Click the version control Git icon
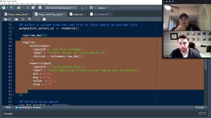The height and width of the screenshot is (118, 211). coord(82,8)
